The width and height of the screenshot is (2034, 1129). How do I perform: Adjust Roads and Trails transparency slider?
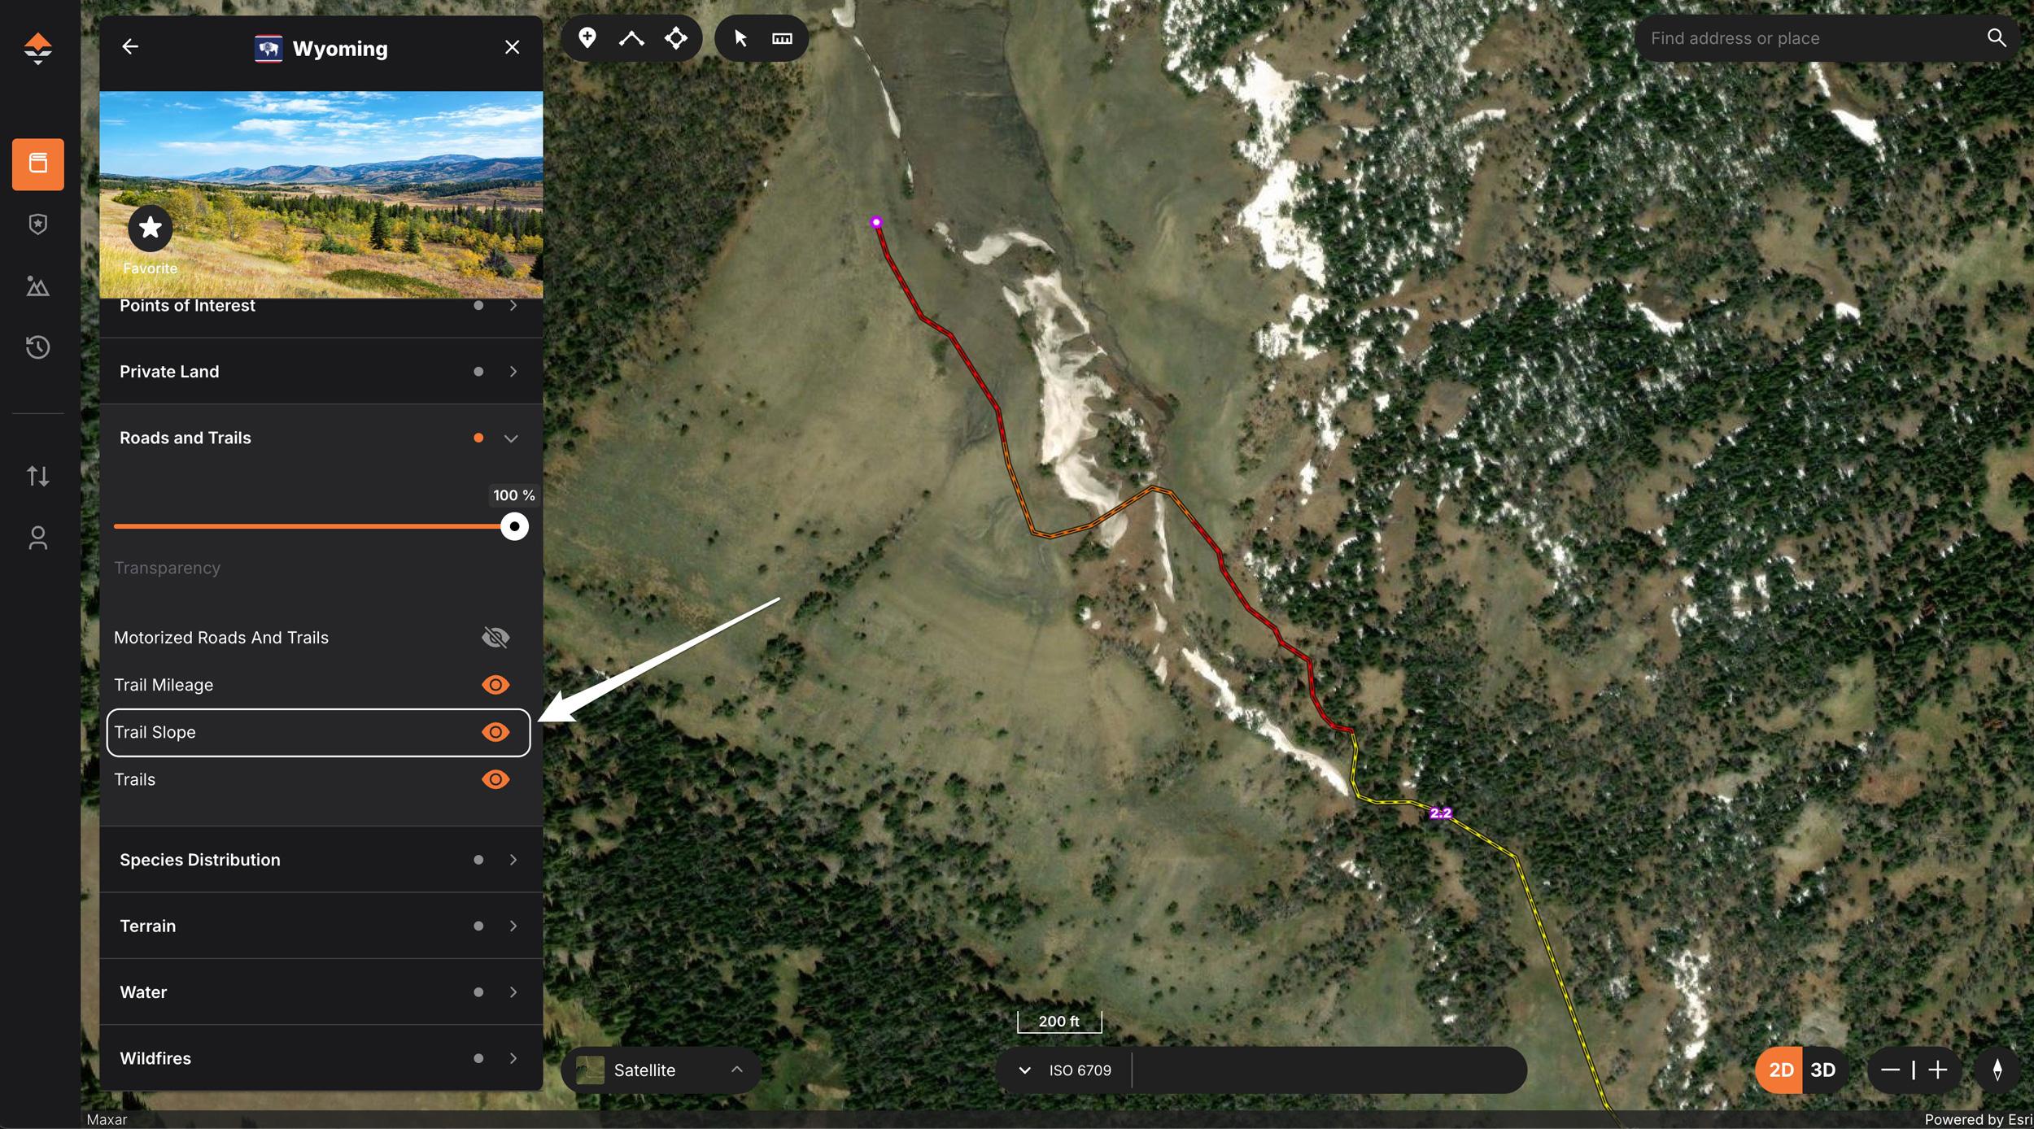coord(514,525)
